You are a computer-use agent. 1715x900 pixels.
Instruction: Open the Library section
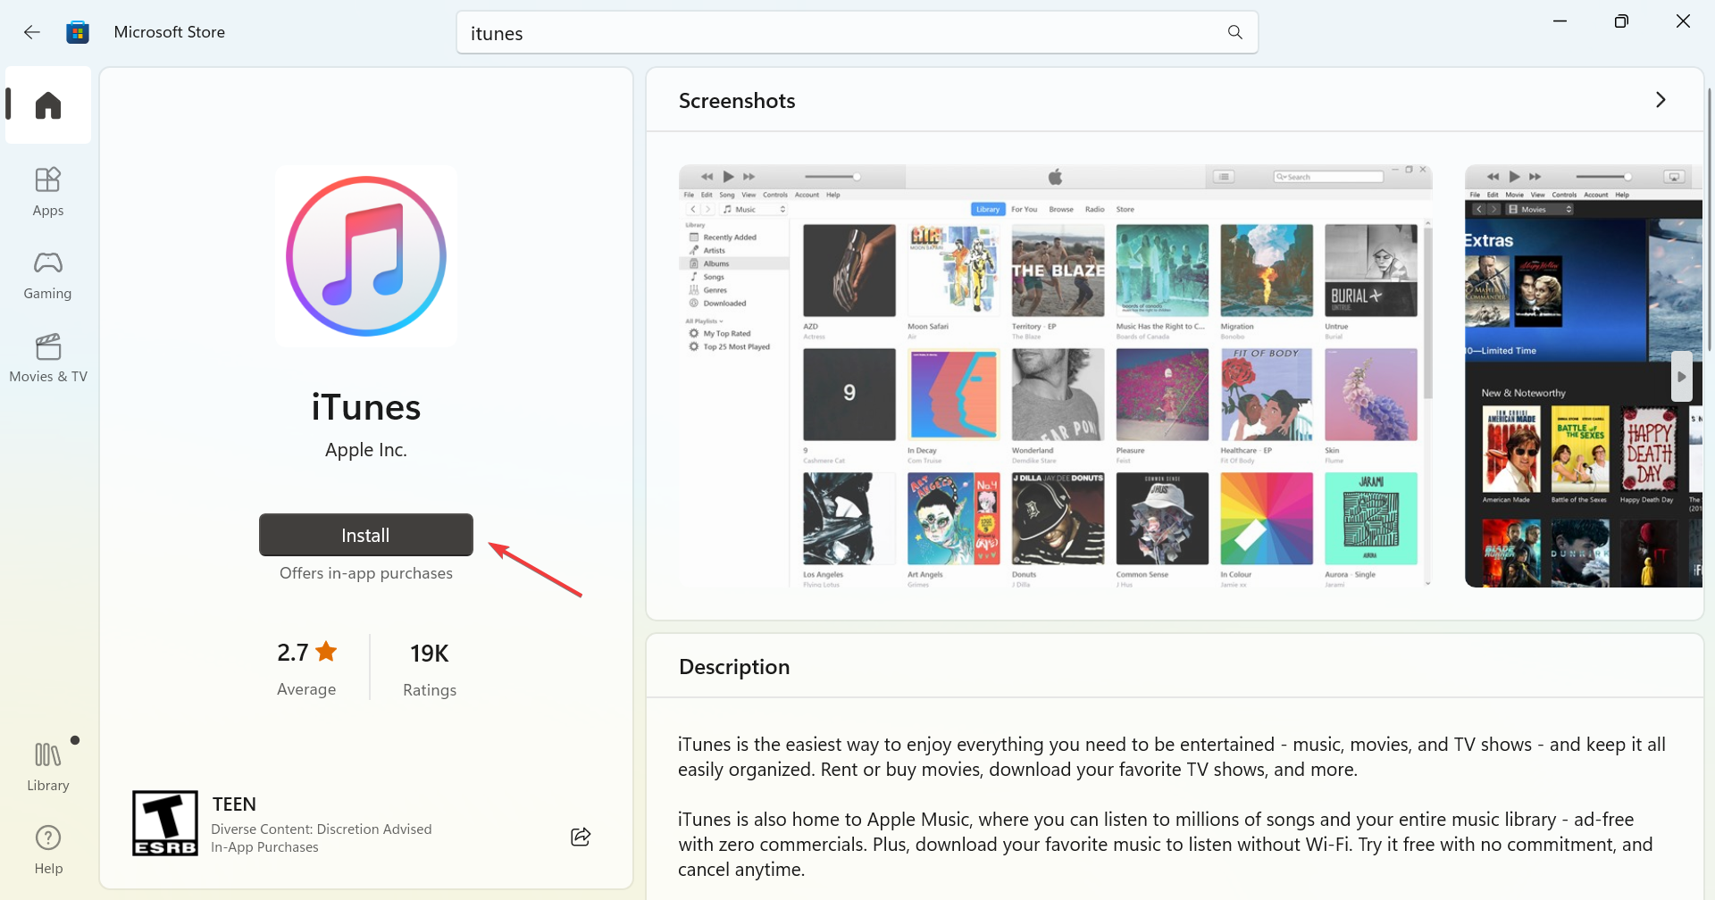[x=48, y=767]
